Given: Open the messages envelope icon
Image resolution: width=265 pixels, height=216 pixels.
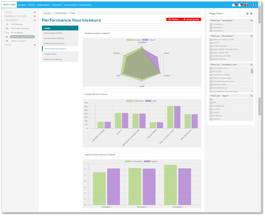Looking at the screenshot, I should coord(234,5).
